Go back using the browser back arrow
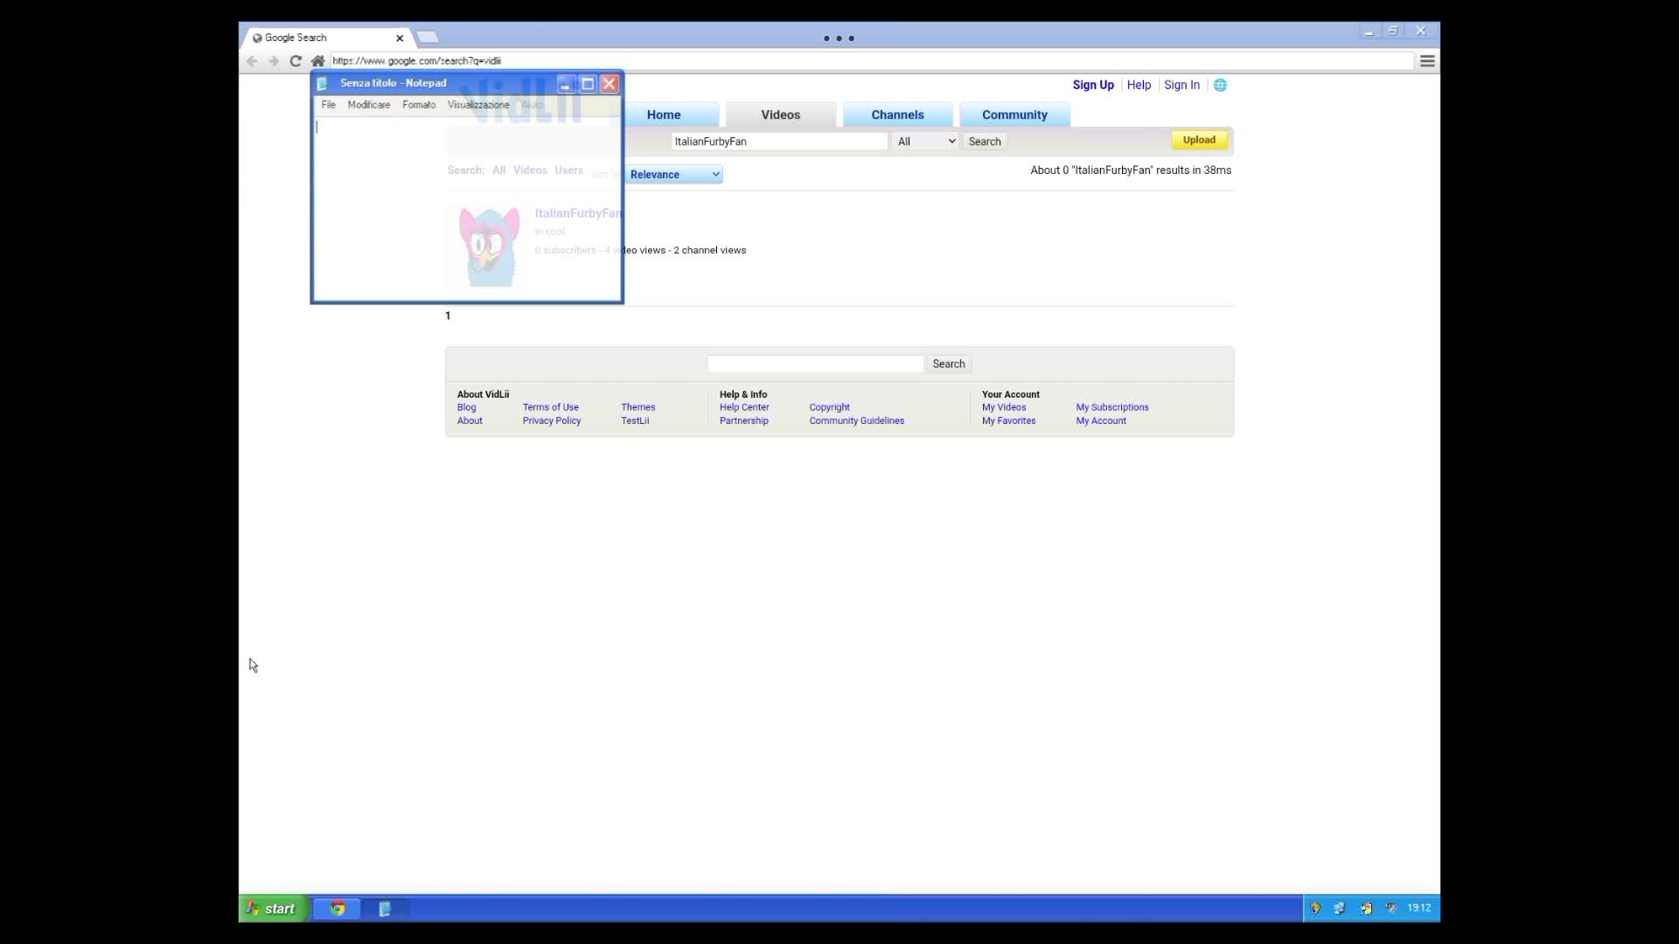1679x944 pixels. coord(252,61)
